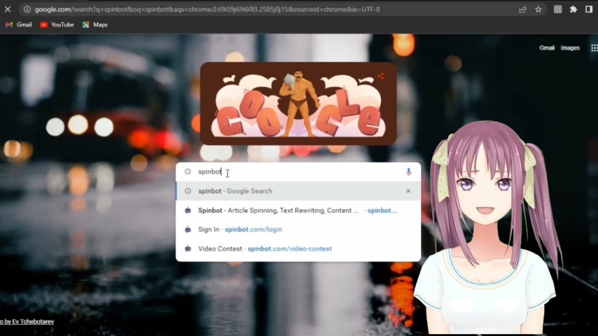Open the gray extension icon beside puzzle piece
Screen dimensions: 598x336
[558, 9]
